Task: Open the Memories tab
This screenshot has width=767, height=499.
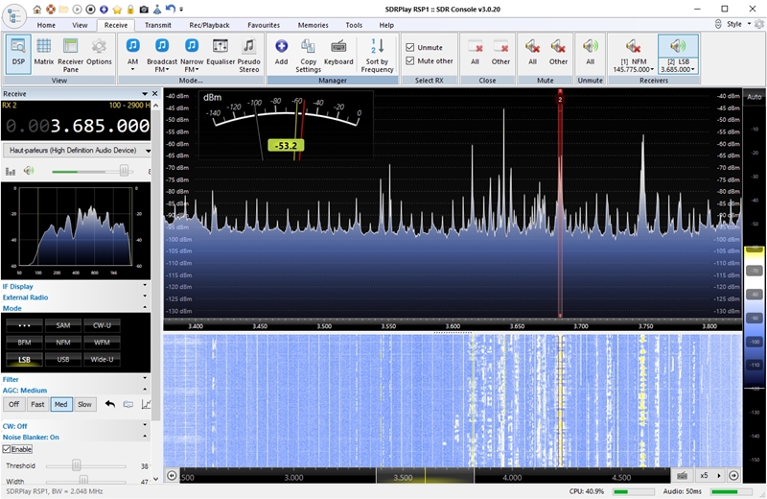Action: pyautogui.click(x=314, y=25)
